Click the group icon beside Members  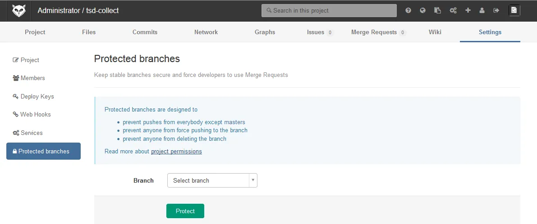pyautogui.click(x=16, y=78)
